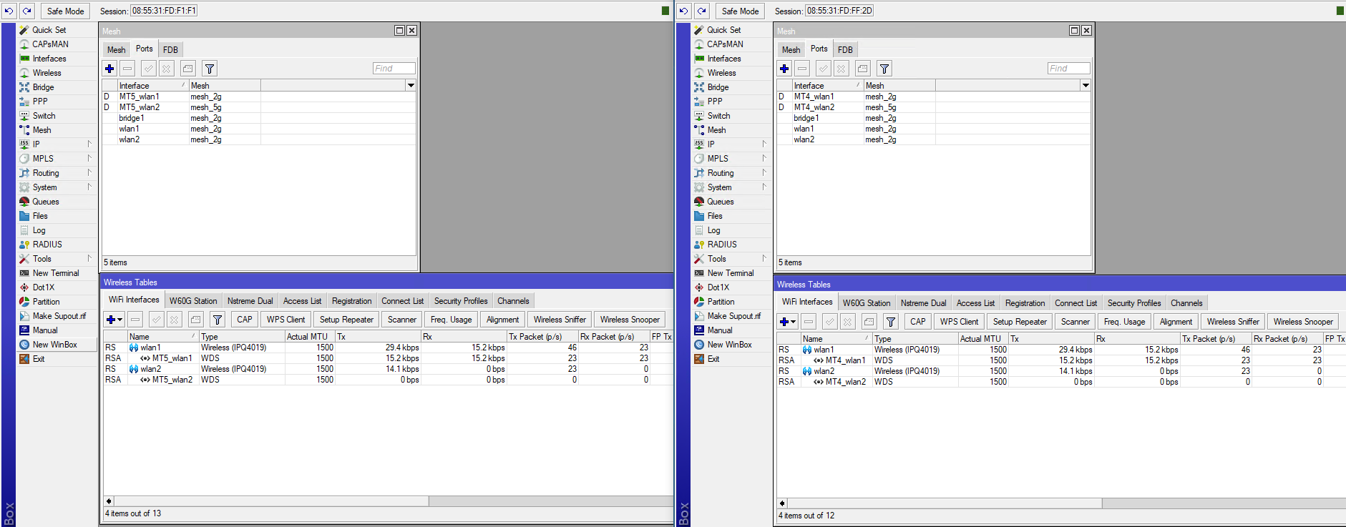Open add dropdown arrow in right Wireless Tables toolbar
The width and height of the screenshot is (1346, 527).
pos(794,322)
